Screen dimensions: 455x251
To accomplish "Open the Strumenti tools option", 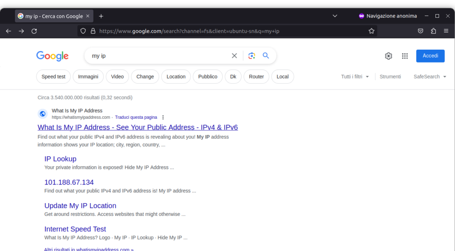I will [x=390, y=77].
